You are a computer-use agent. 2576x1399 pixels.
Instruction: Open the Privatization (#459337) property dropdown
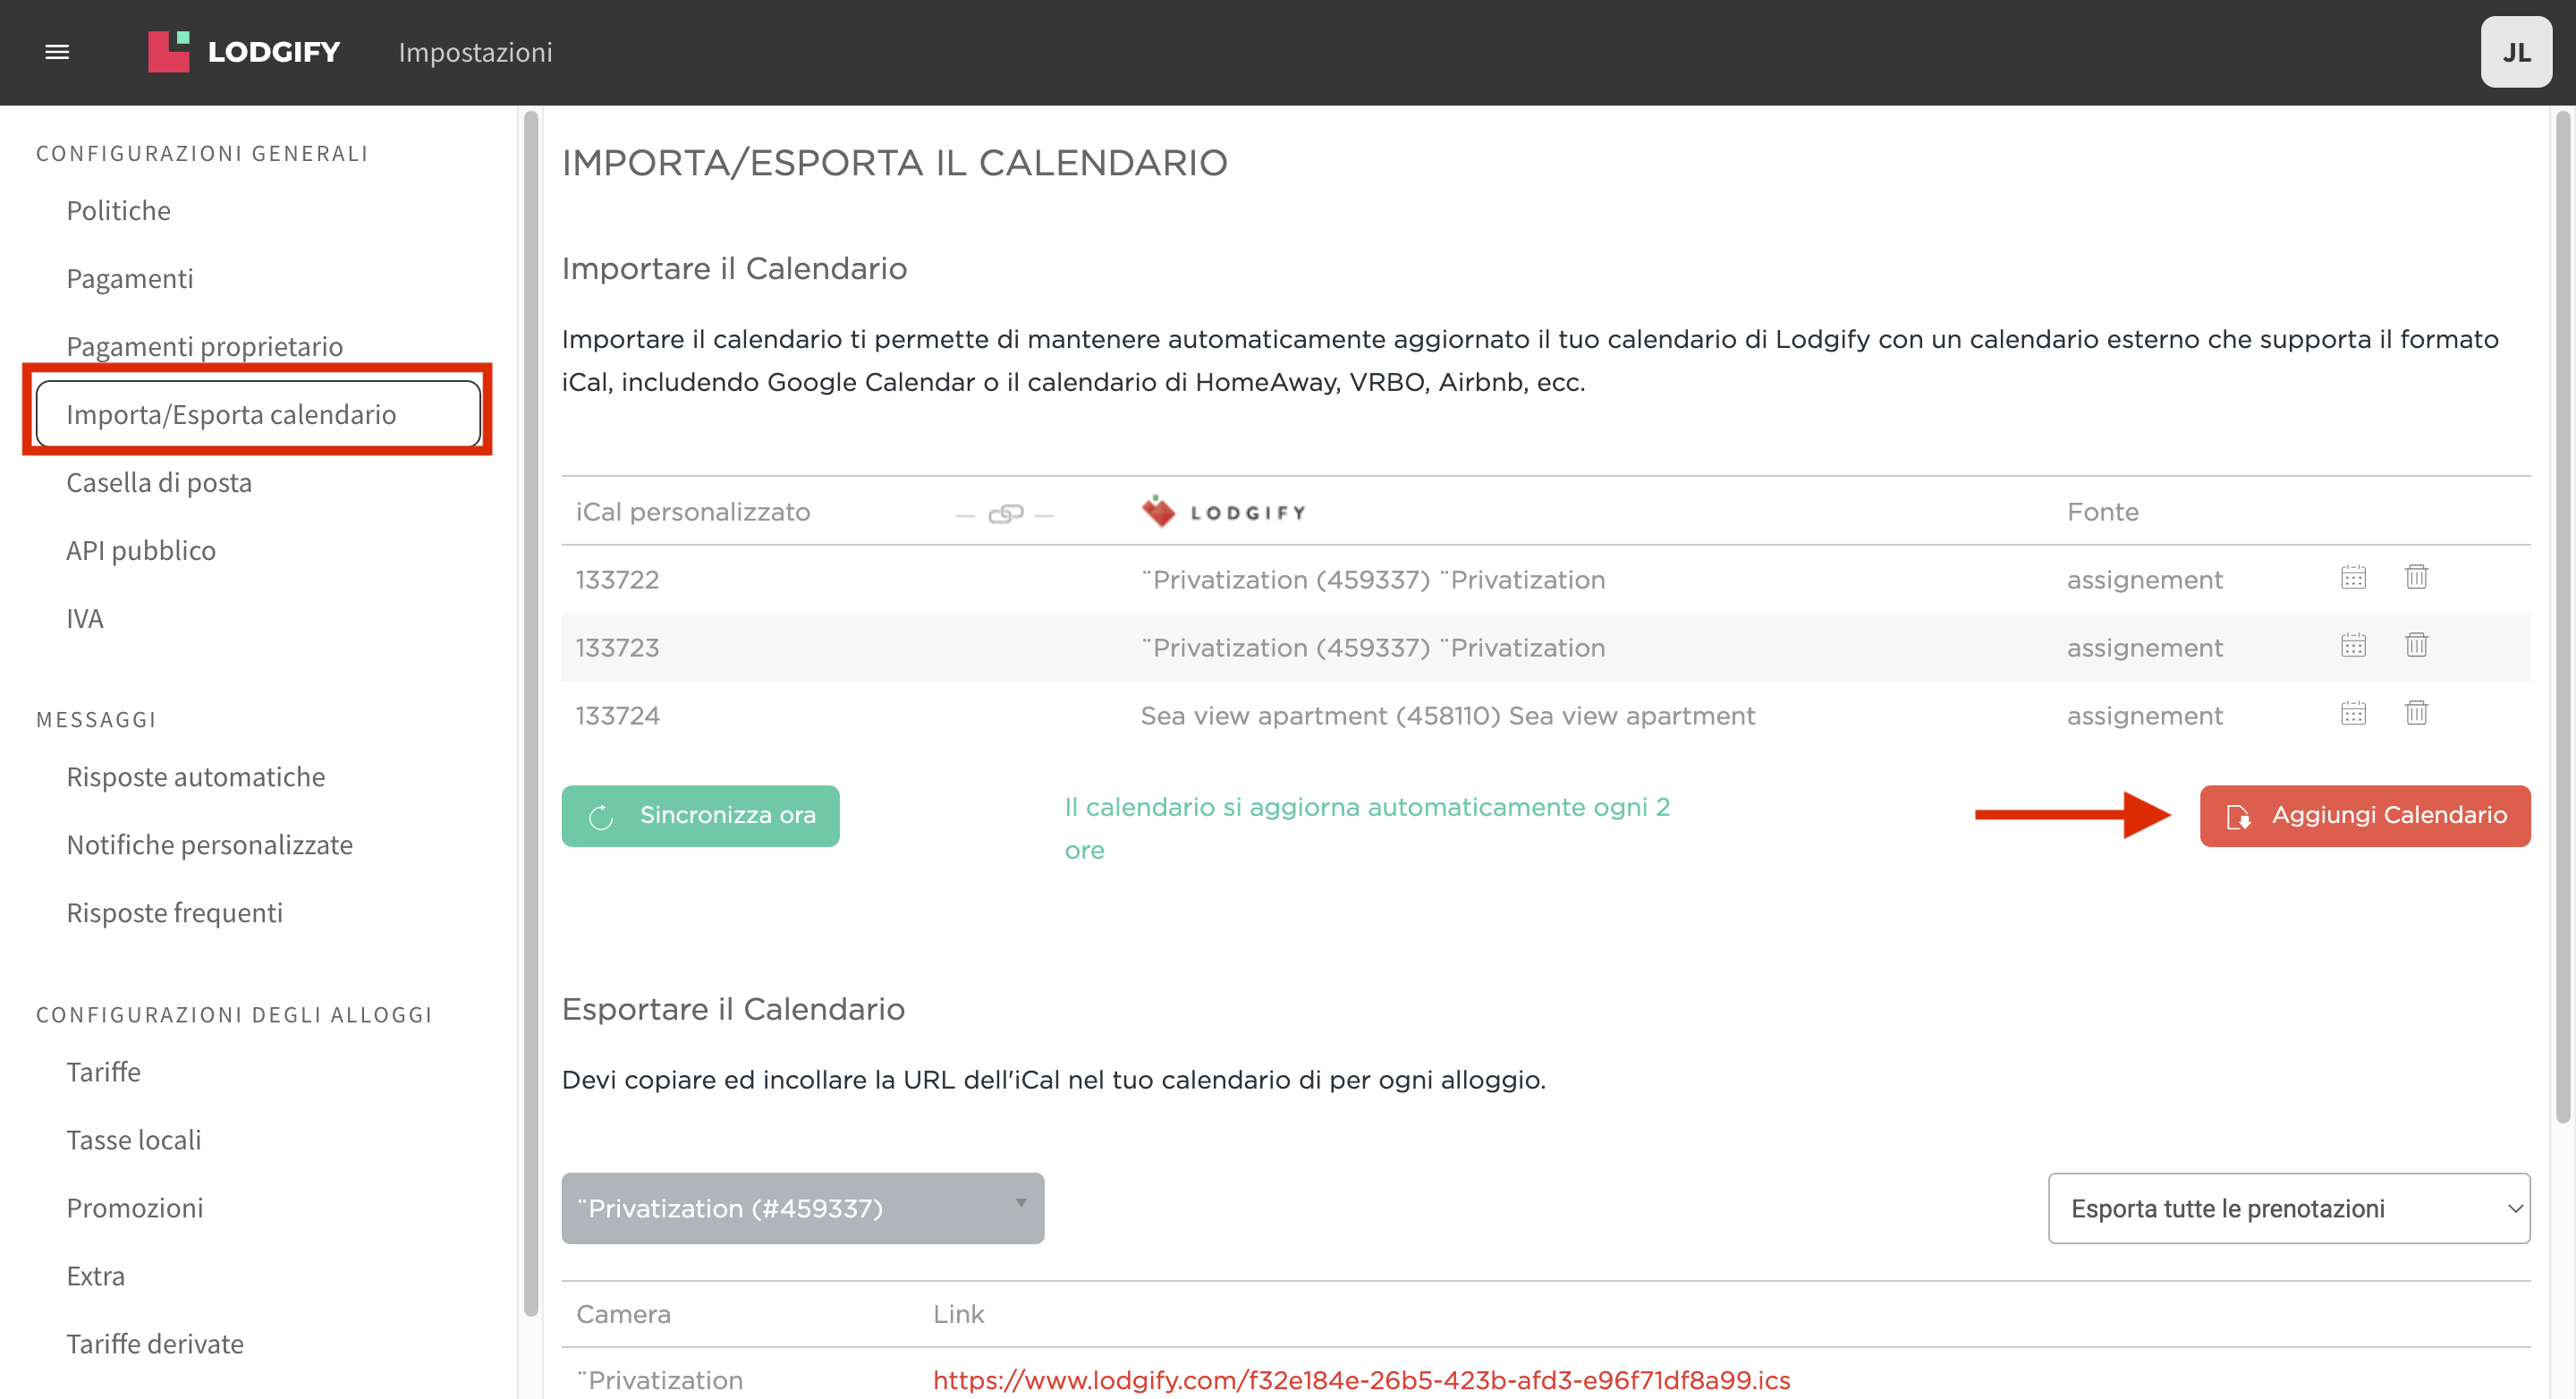pyautogui.click(x=802, y=1208)
